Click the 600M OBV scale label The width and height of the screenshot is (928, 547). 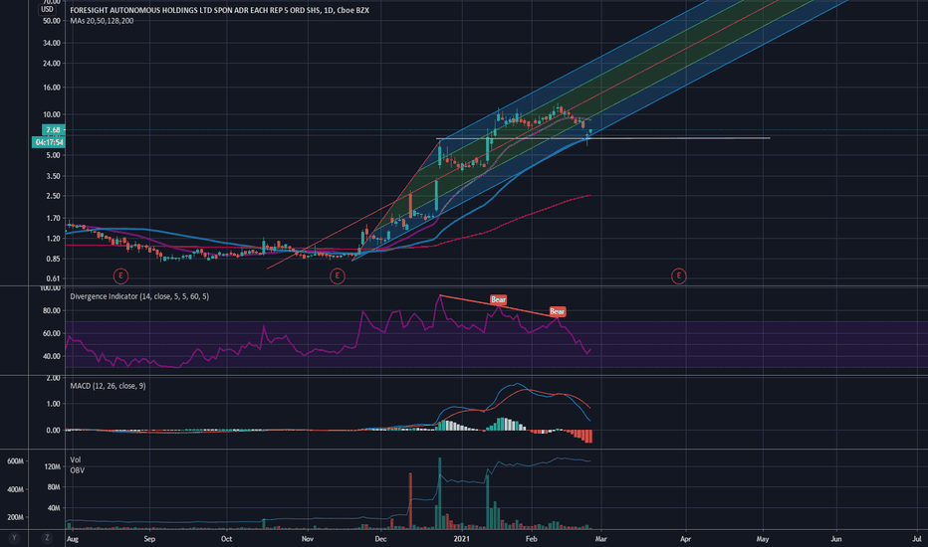(15, 461)
